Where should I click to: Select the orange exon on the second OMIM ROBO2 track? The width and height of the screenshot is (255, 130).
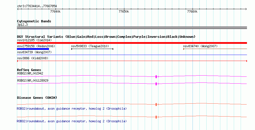[x=156, y=117]
